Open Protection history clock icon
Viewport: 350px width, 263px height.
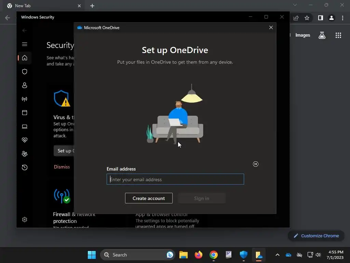click(x=25, y=167)
